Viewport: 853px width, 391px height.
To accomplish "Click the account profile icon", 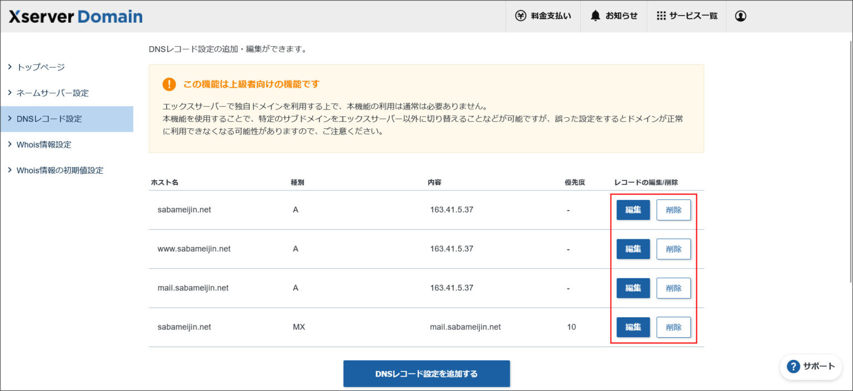I will [x=740, y=16].
